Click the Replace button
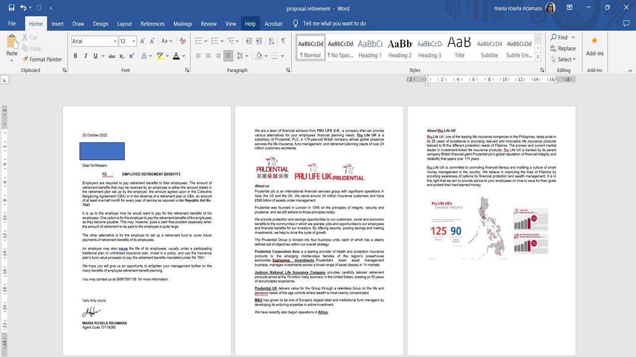 (x=563, y=48)
